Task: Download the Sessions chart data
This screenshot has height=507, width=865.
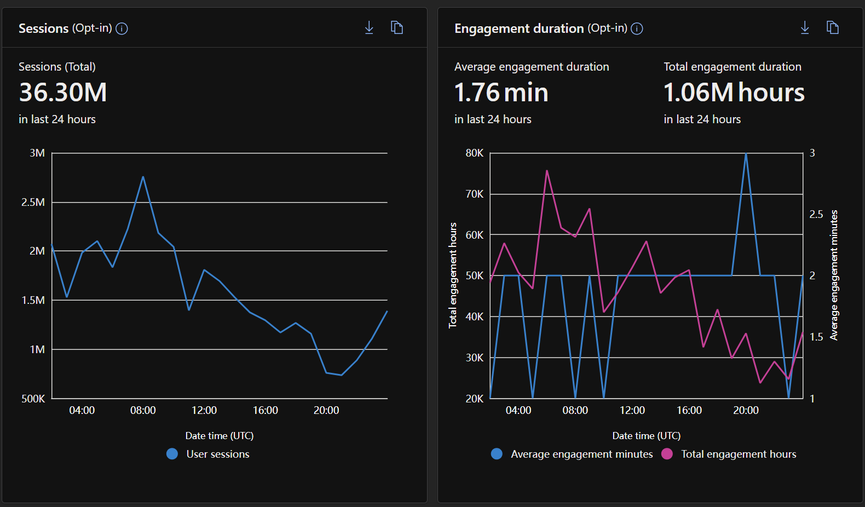Action: (369, 28)
